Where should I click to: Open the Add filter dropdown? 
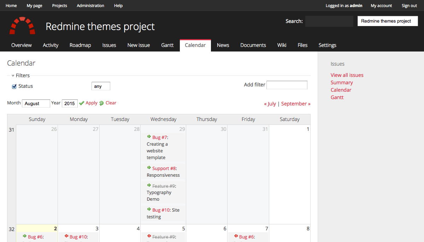pyautogui.click(x=287, y=85)
